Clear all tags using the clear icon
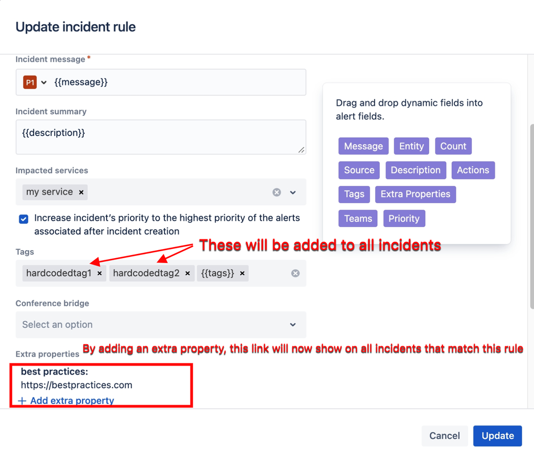The height and width of the screenshot is (457, 534). click(295, 273)
